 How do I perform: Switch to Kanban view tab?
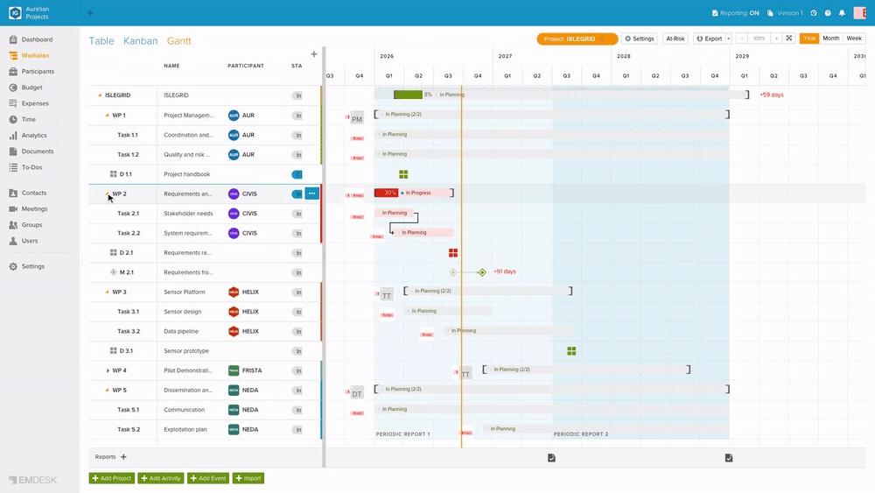click(x=140, y=41)
